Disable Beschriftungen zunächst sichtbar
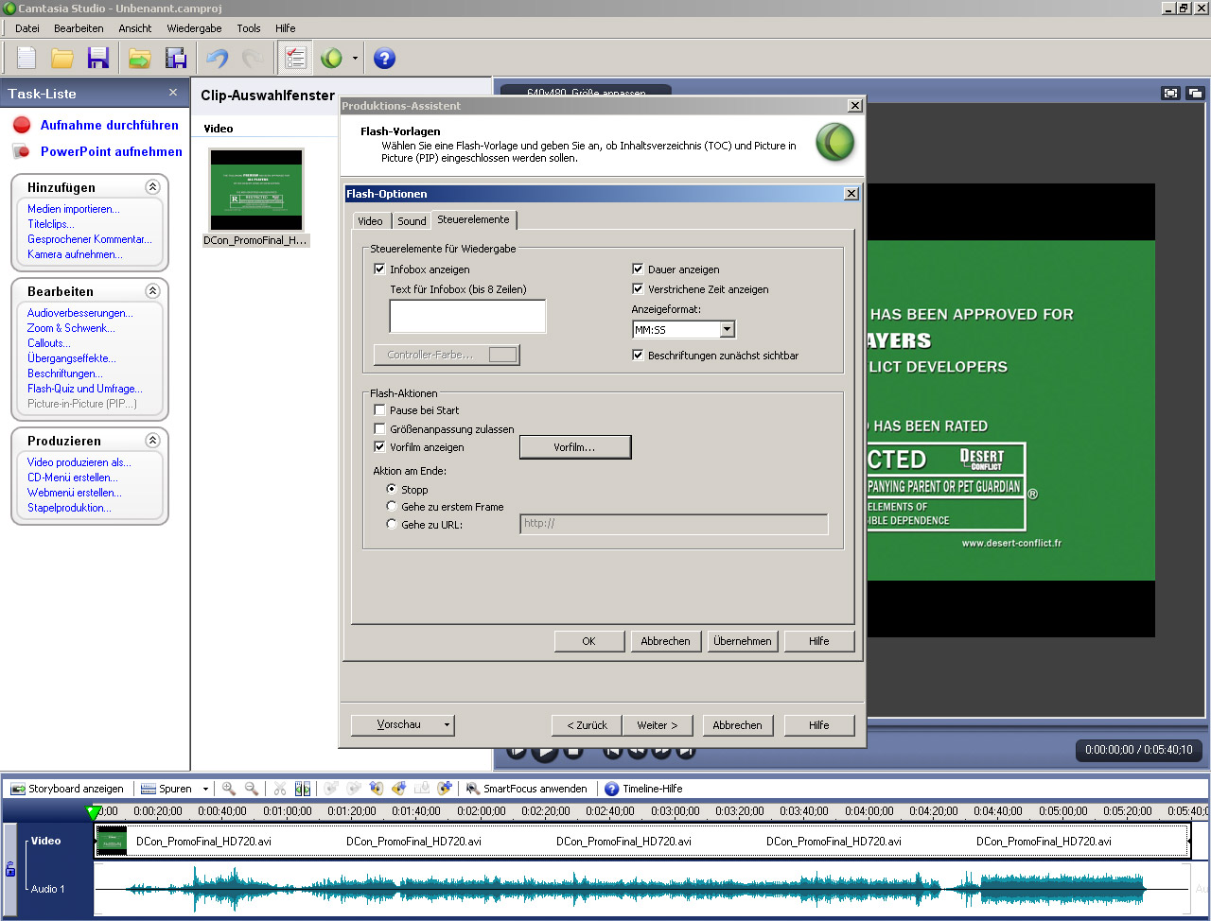Image resolution: width=1211 pixels, height=921 pixels. pos(638,356)
